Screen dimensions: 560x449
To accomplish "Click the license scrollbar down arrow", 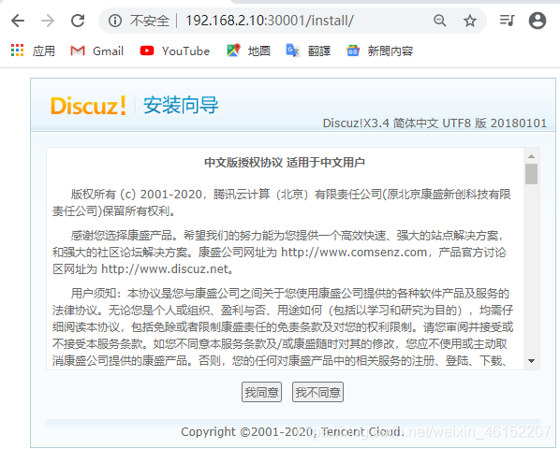I will pyautogui.click(x=531, y=361).
